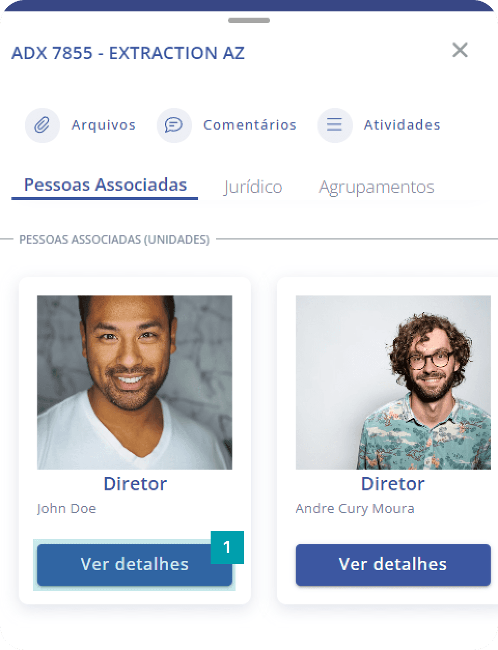Click the teal badge numbered 1

pyautogui.click(x=227, y=547)
